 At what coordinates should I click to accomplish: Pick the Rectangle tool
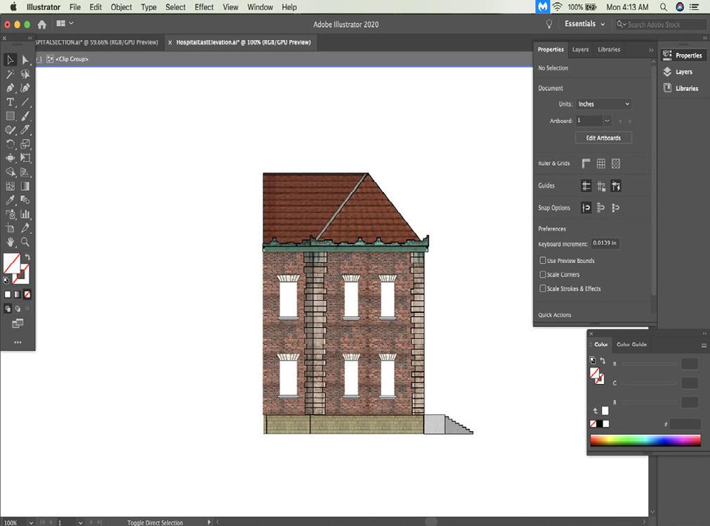11,116
